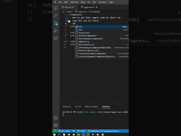Open the Go menu
181x136 pixels.
pos(89,2)
